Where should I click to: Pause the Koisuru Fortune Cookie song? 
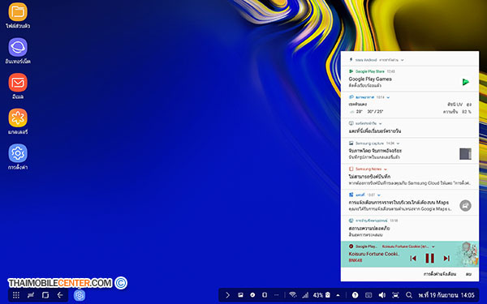click(x=429, y=258)
